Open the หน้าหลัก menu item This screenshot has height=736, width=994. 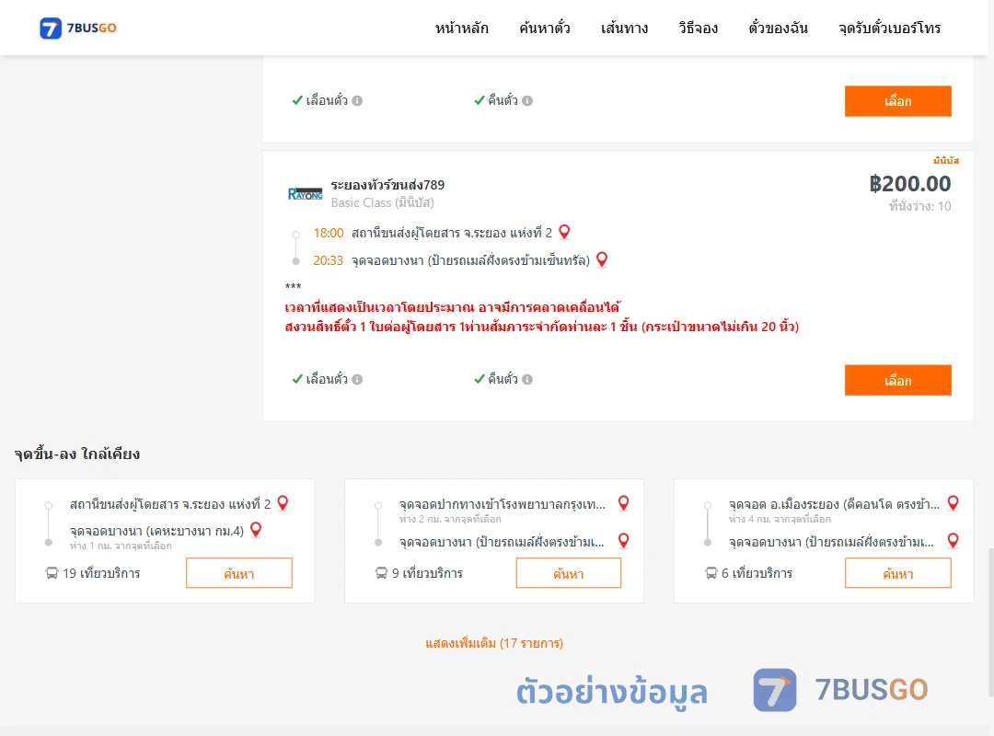click(461, 28)
